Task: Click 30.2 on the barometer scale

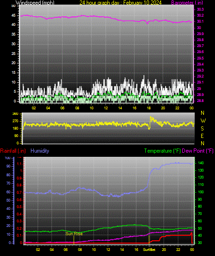Action: point(200,15)
